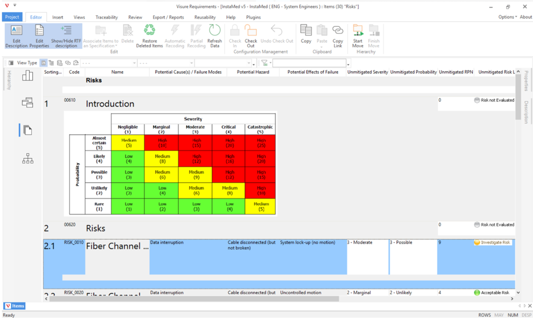Viewport: 533px width, 318px height.
Task: Click the Check Out lock icon
Action: (x=251, y=30)
